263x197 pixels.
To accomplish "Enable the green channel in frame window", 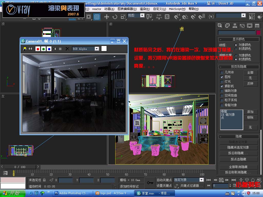I will pyautogui.click(x=43, y=49).
